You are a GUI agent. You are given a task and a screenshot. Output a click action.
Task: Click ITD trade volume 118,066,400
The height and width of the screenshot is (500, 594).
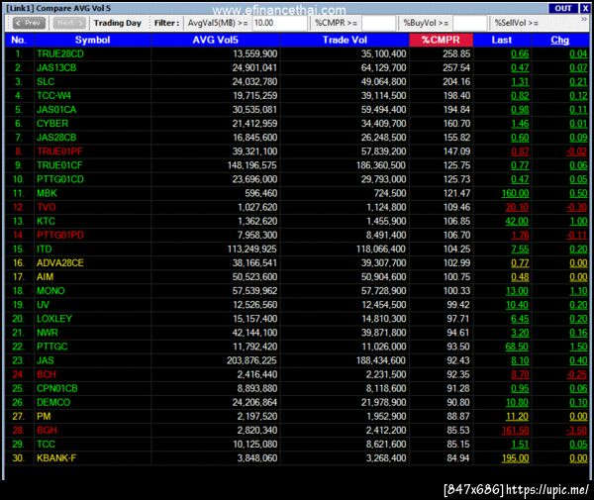coord(381,250)
